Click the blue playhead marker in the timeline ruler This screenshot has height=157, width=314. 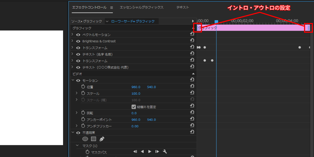[216, 22]
